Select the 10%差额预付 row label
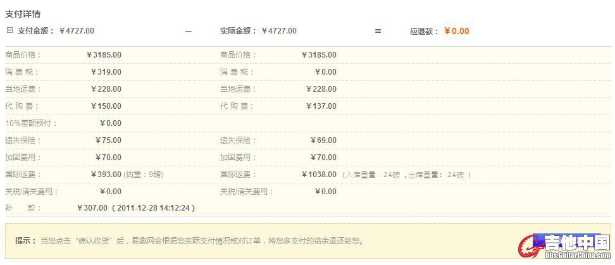The width and height of the screenshot is (615, 265). 32,123
